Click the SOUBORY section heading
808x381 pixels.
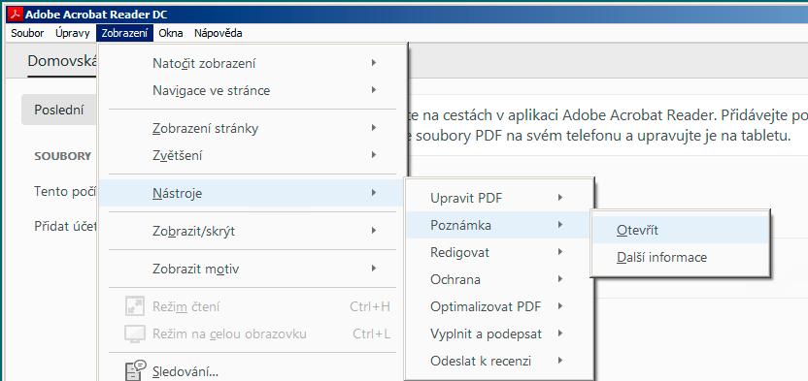click(x=63, y=156)
